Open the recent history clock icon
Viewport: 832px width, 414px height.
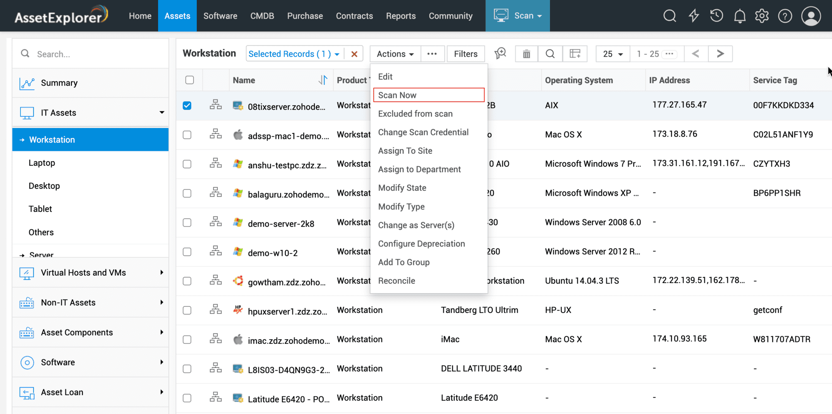point(716,16)
